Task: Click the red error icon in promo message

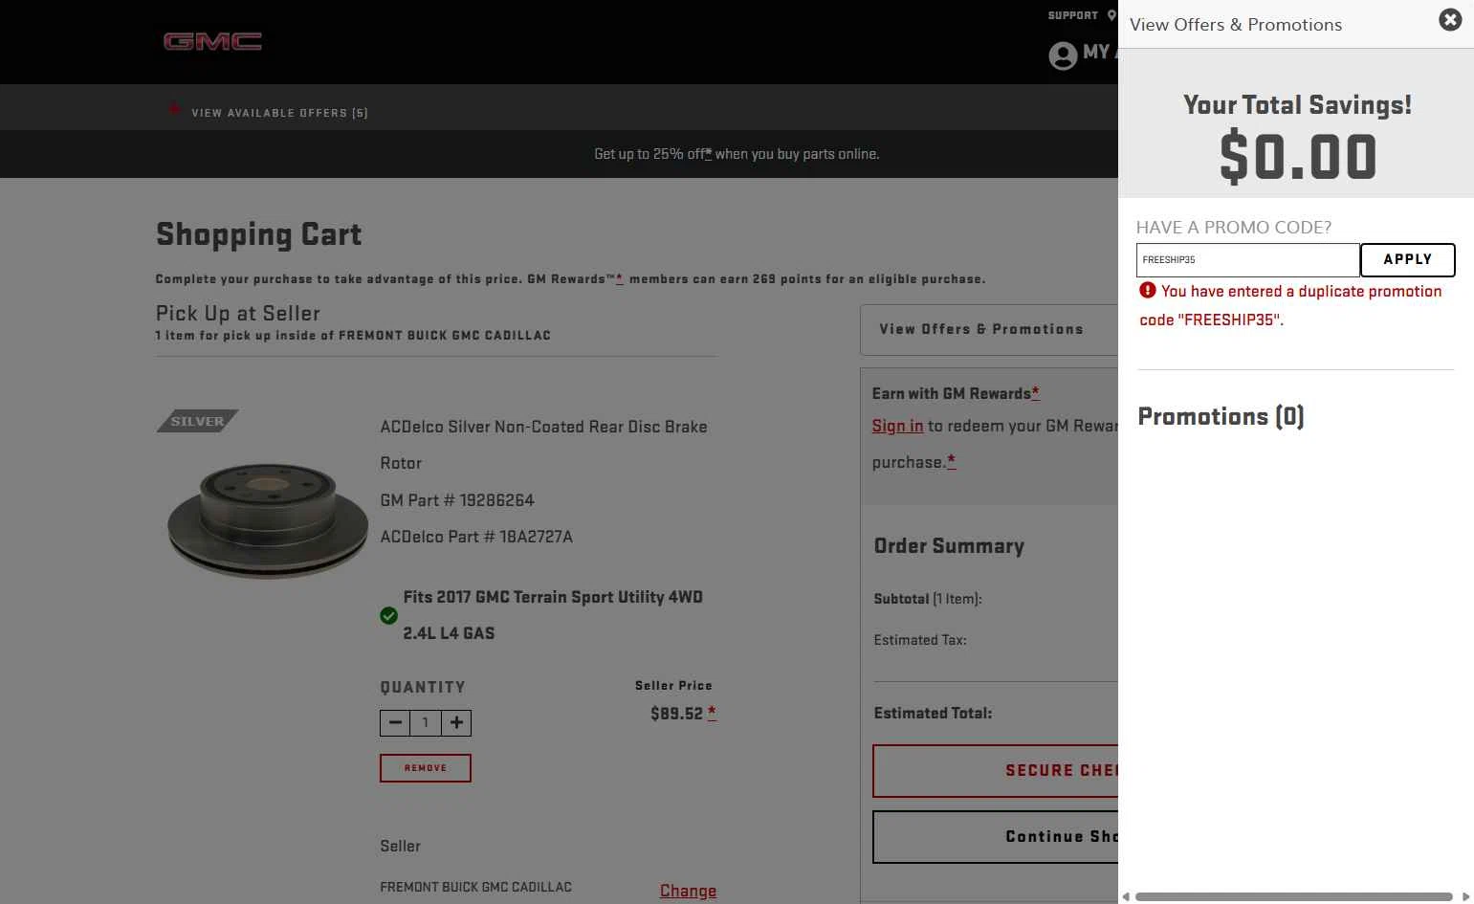Action: (x=1148, y=290)
